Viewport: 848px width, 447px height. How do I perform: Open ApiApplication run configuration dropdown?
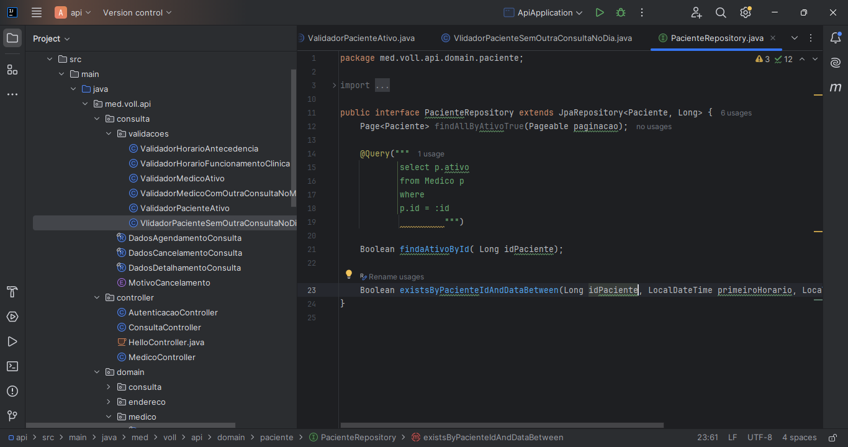coord(543,12)
